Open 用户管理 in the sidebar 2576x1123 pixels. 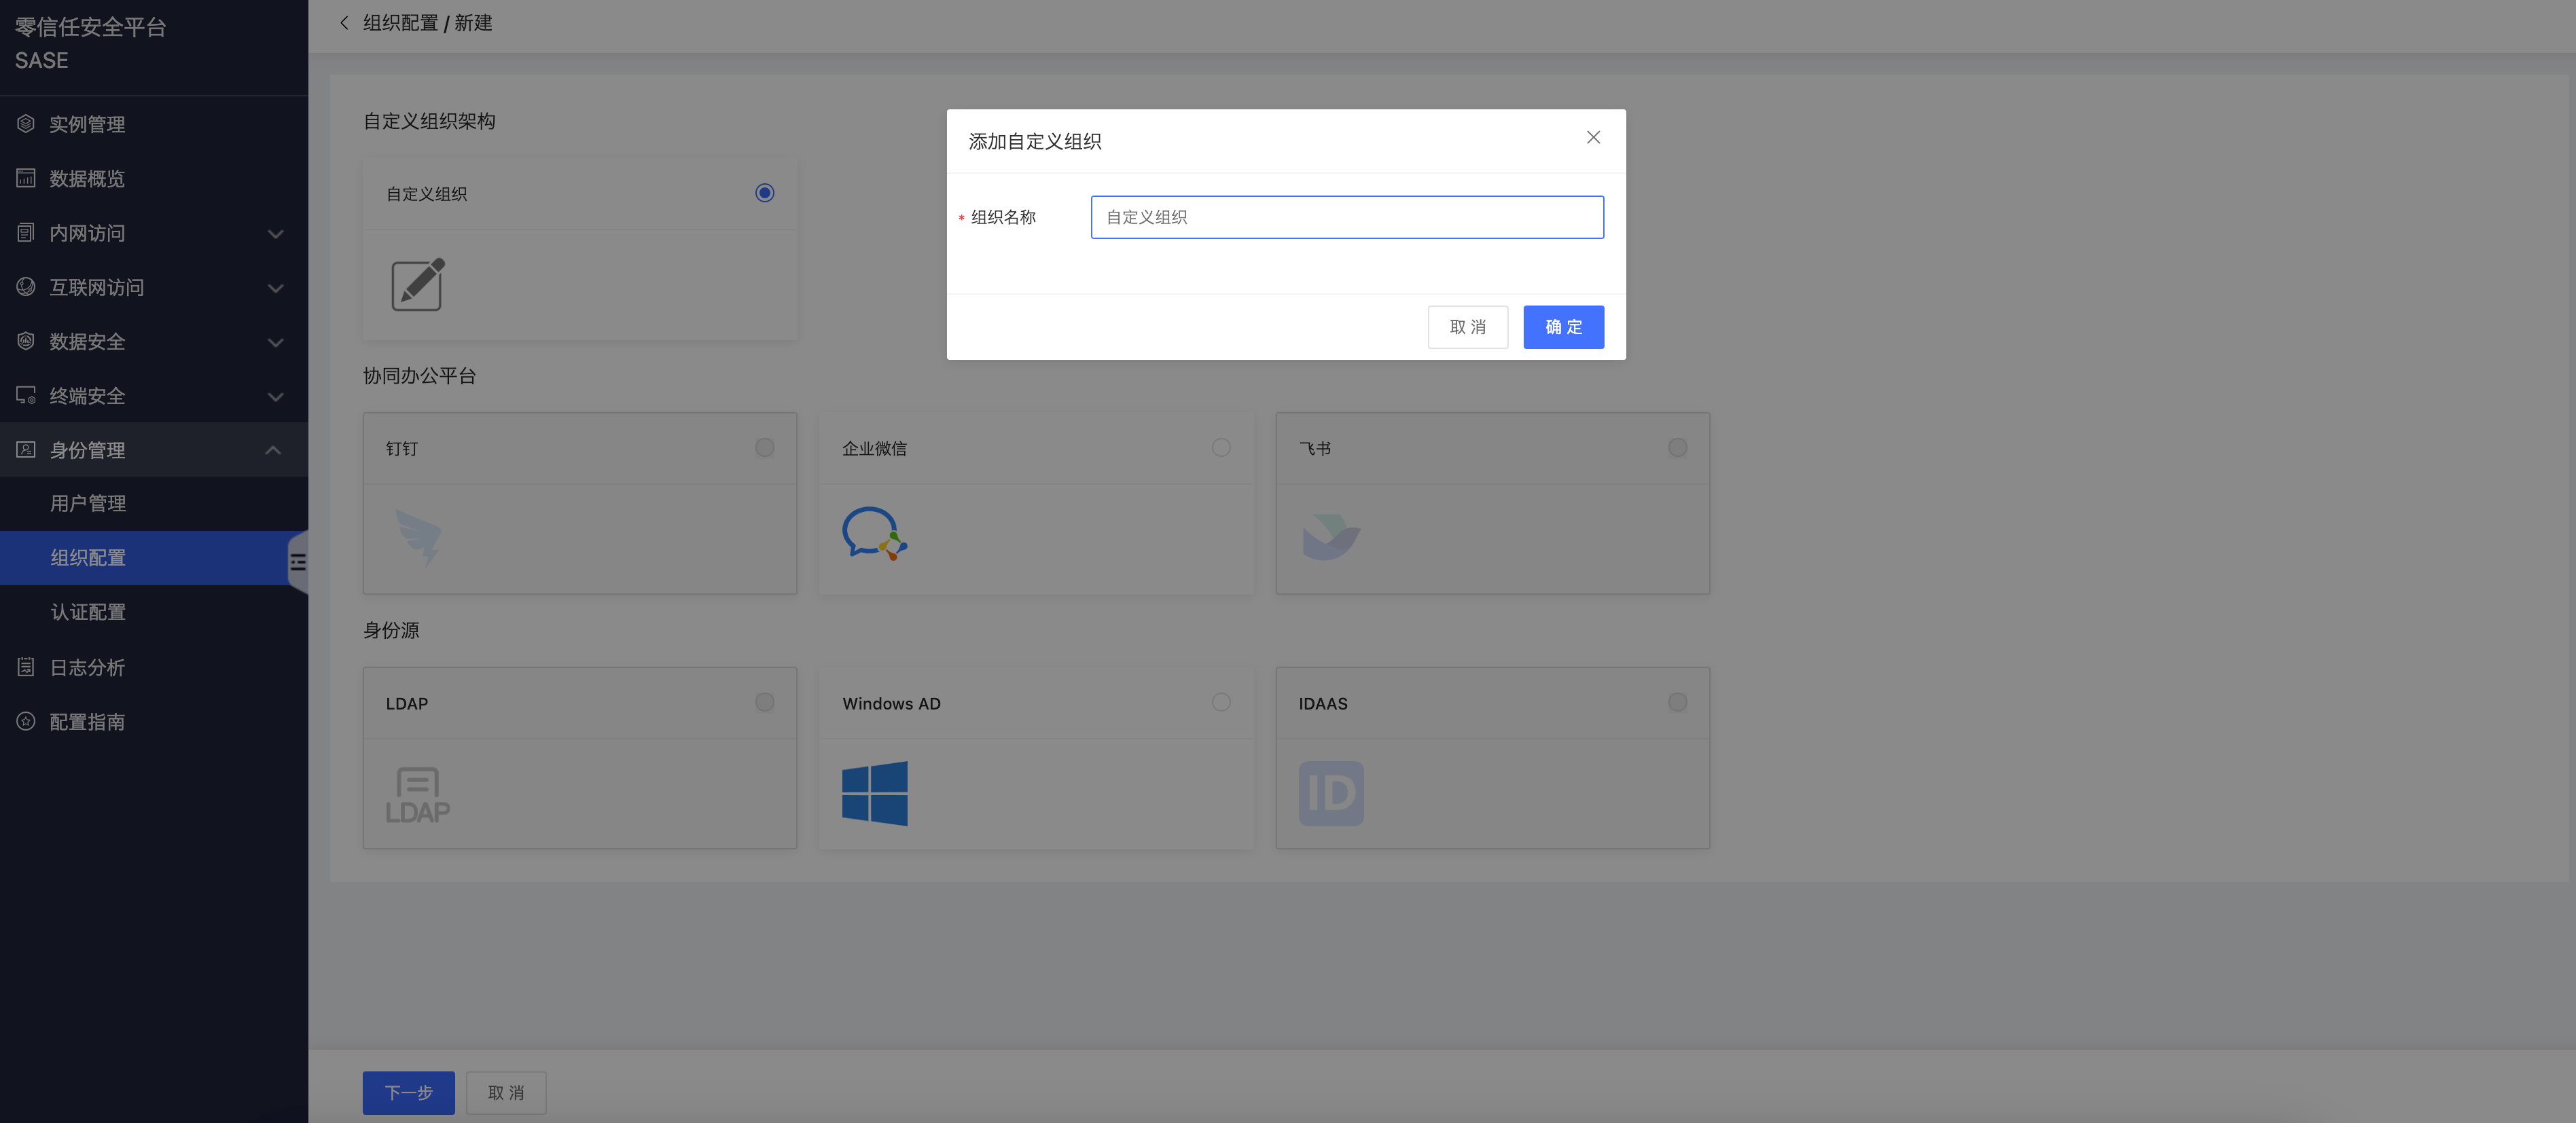[x=154, y=504]
